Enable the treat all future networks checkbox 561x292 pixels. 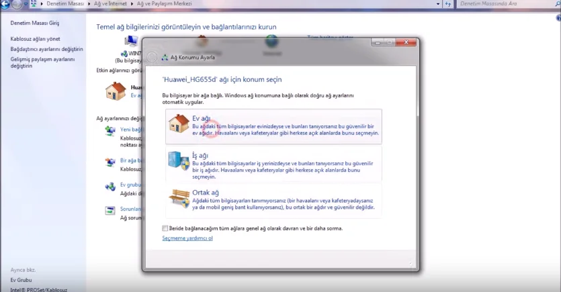point(165,228)
